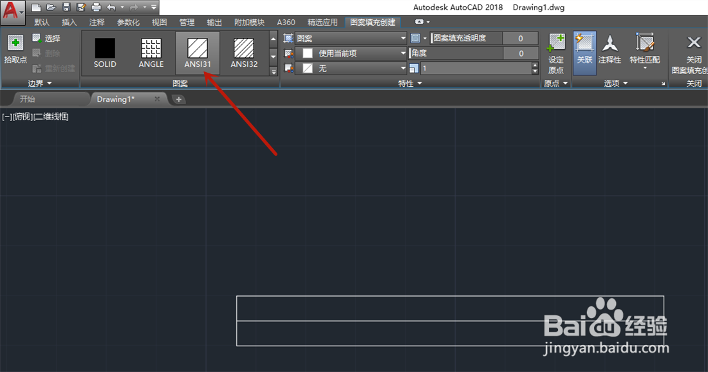This screenshot has height=372, width=708.
Task: Switch to the Featured Apps (精选应用) tab
Action: [322, 22]
